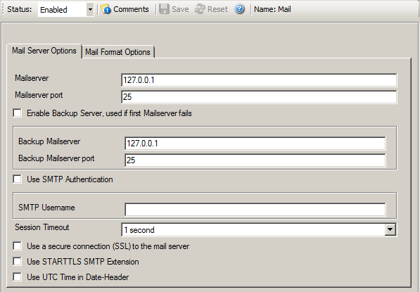Viewport: 420px width, 292px height.
Task: Check Use SMTP Authentication
Action: pyautogui.click(x=18, y=179)
